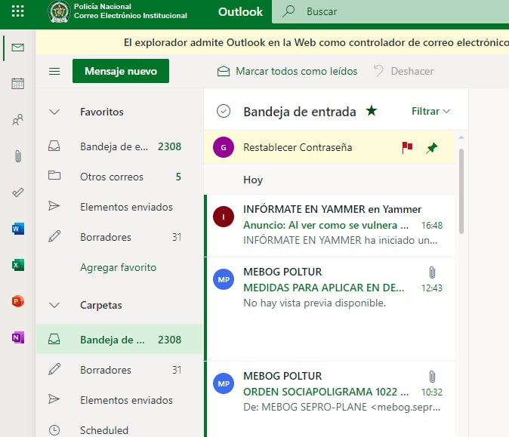Toggle the folder pane hamburger menu
This screenshot has width=509, height=437.
click(54, 71)
